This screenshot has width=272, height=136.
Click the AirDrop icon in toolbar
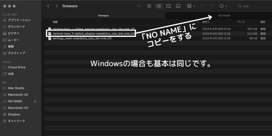(x=139, y=6)
